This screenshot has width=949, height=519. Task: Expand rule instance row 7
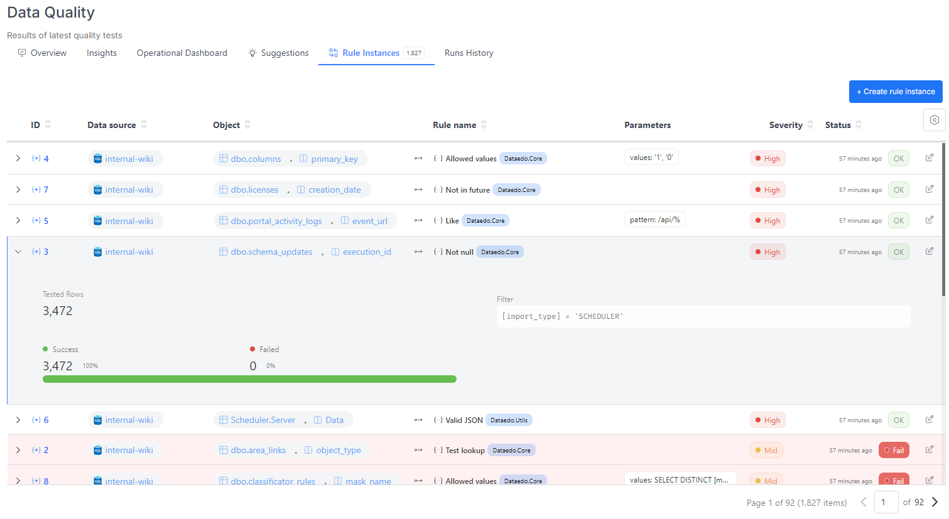[18, 190]
